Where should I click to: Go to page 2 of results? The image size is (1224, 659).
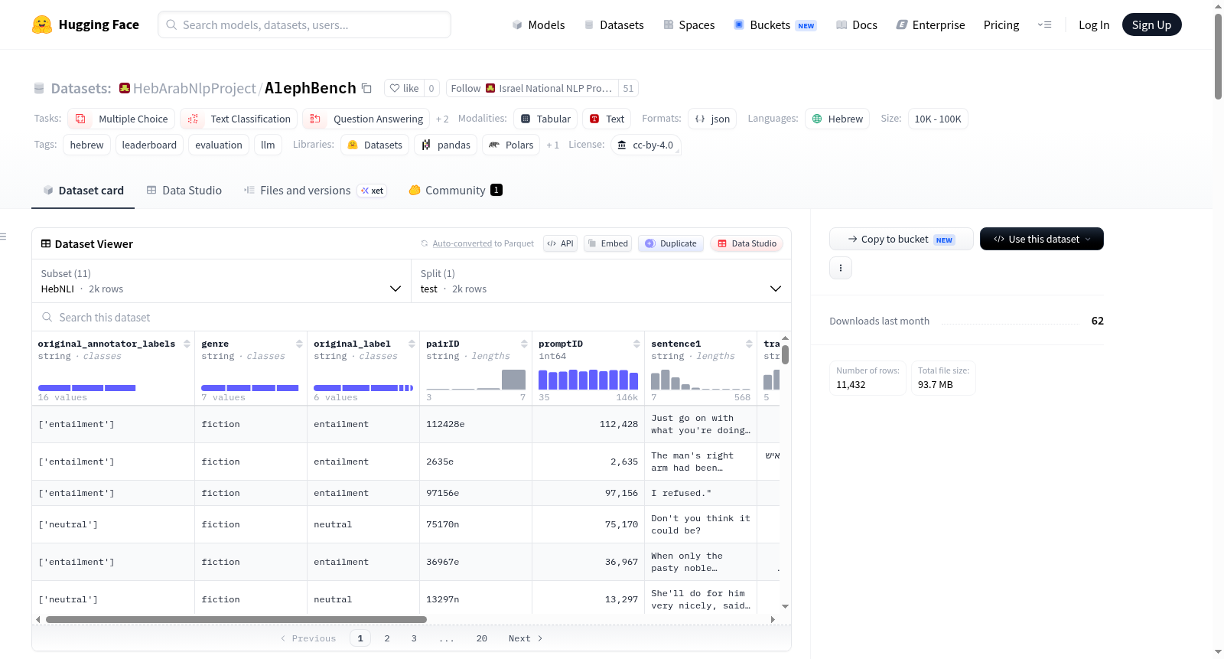pos(387,638)
